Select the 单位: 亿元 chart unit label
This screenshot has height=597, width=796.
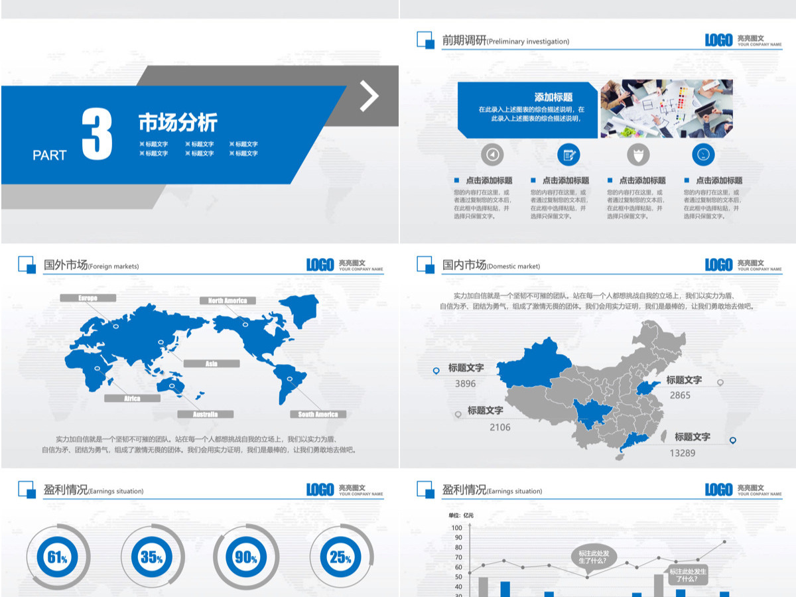461,515
